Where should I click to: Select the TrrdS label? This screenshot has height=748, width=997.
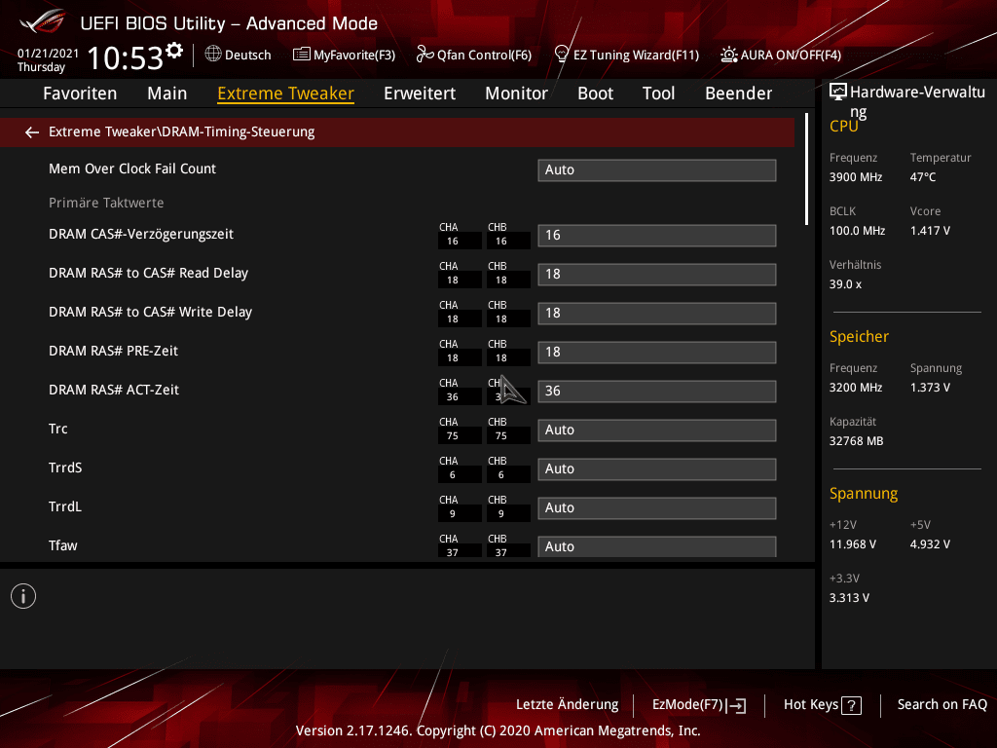point(65,467)
